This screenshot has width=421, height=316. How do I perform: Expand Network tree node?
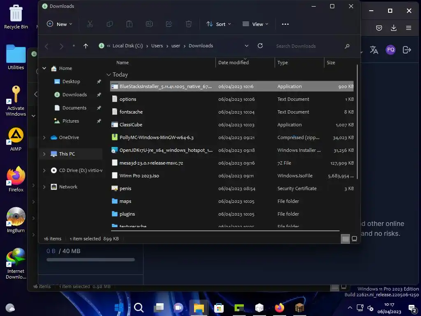44,186
